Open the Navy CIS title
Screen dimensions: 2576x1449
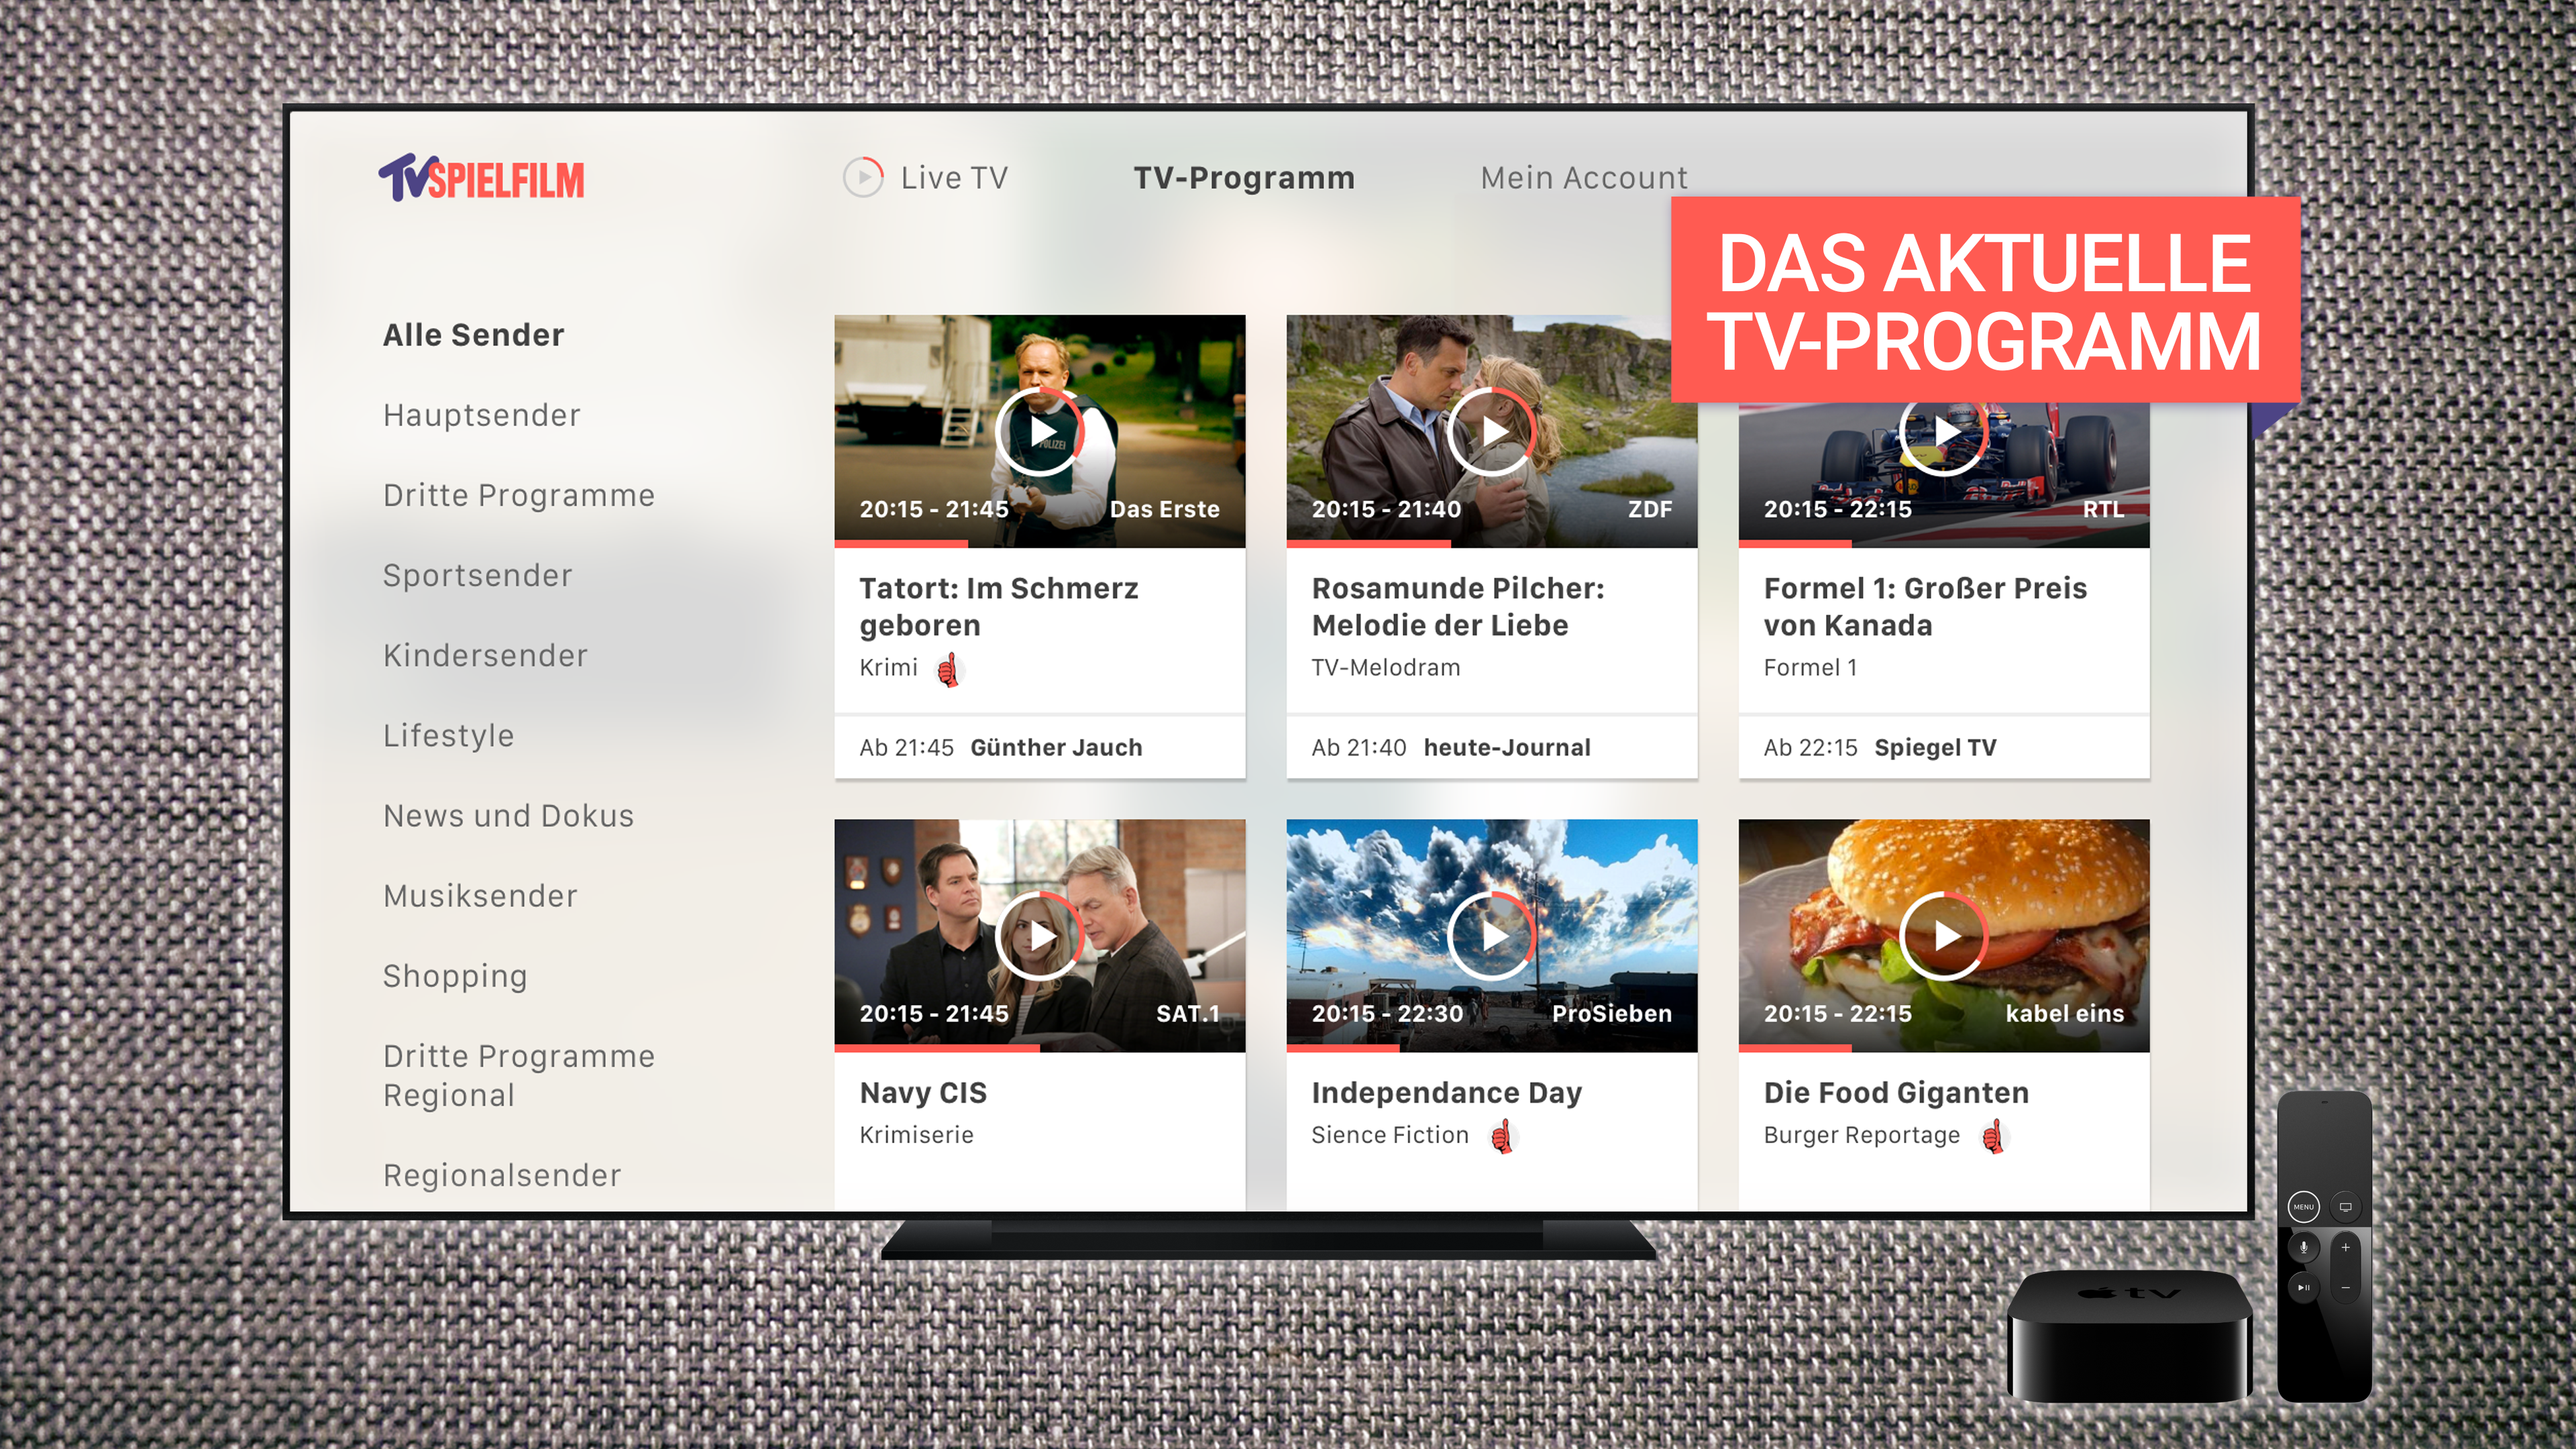click(923, 1092)
